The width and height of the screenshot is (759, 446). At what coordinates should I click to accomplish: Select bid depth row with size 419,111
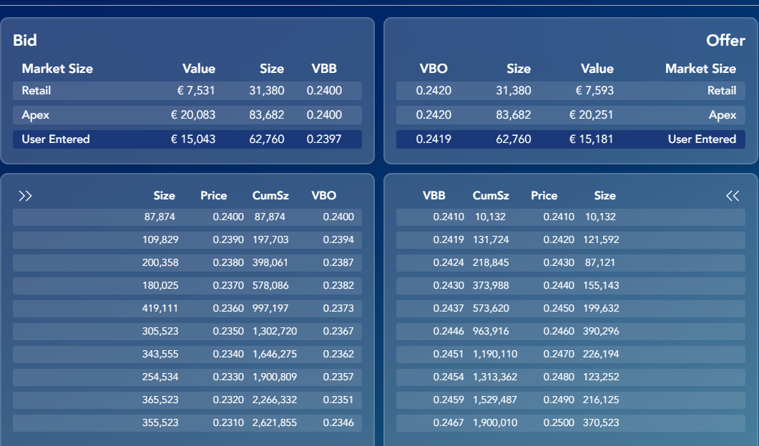tap(187, 309)
